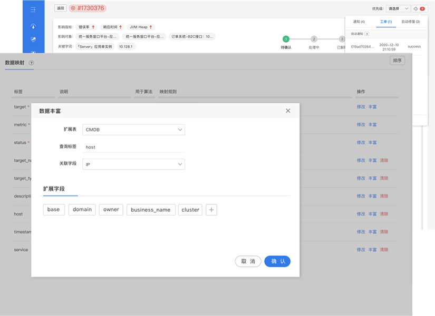
Task: Switch to the 通知 (4) tab
Action: pyautogui.click(x=359, y=22)
